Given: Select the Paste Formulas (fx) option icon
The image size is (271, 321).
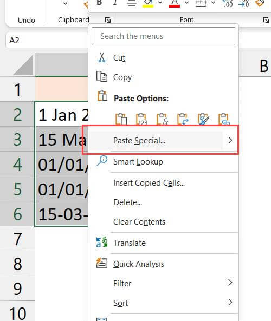Looking at the screenshot, I should click(x=162, y=119).
